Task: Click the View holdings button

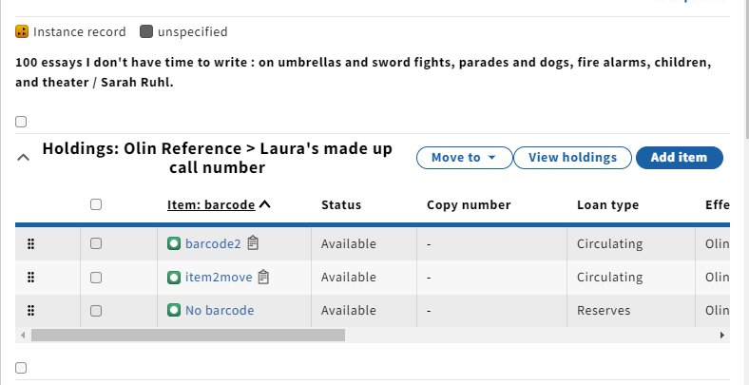Action: (573, 158)
